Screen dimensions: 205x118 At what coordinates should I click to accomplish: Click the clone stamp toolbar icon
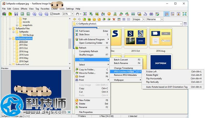point(115,14)
